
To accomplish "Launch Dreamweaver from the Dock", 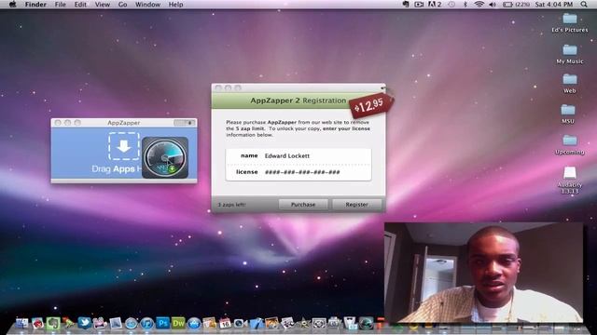I will click(x=178, y=323).
